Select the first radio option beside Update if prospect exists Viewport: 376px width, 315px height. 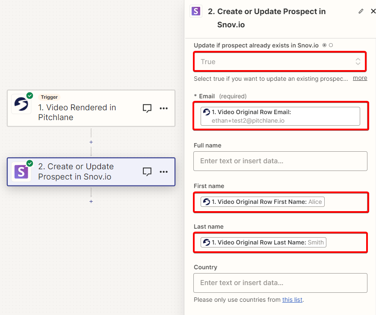324,45
